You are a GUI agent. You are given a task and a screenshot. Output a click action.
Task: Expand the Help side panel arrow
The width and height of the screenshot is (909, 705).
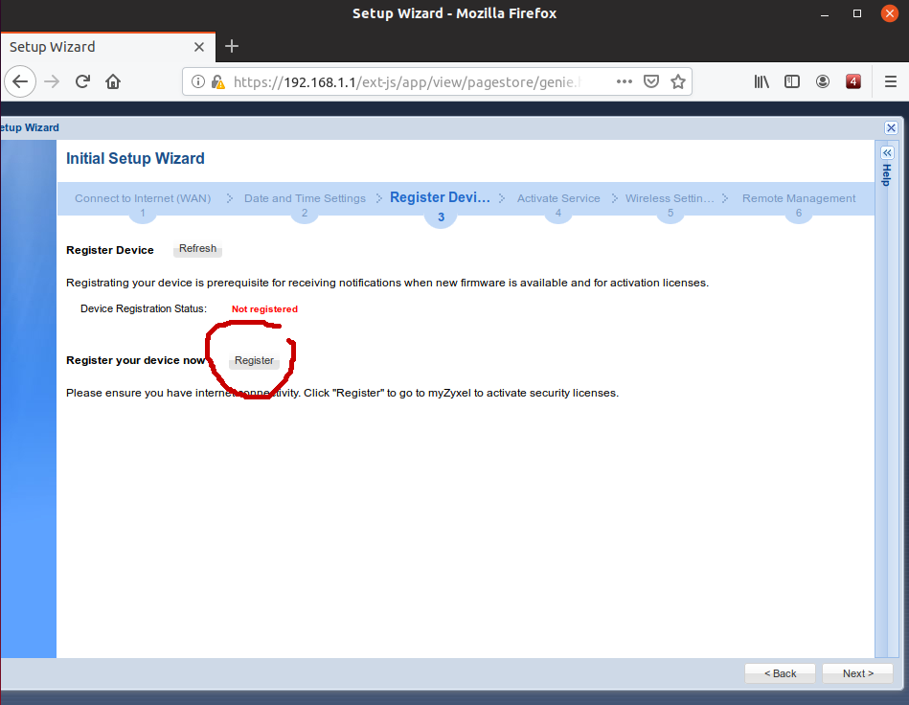tap(887, 152)
